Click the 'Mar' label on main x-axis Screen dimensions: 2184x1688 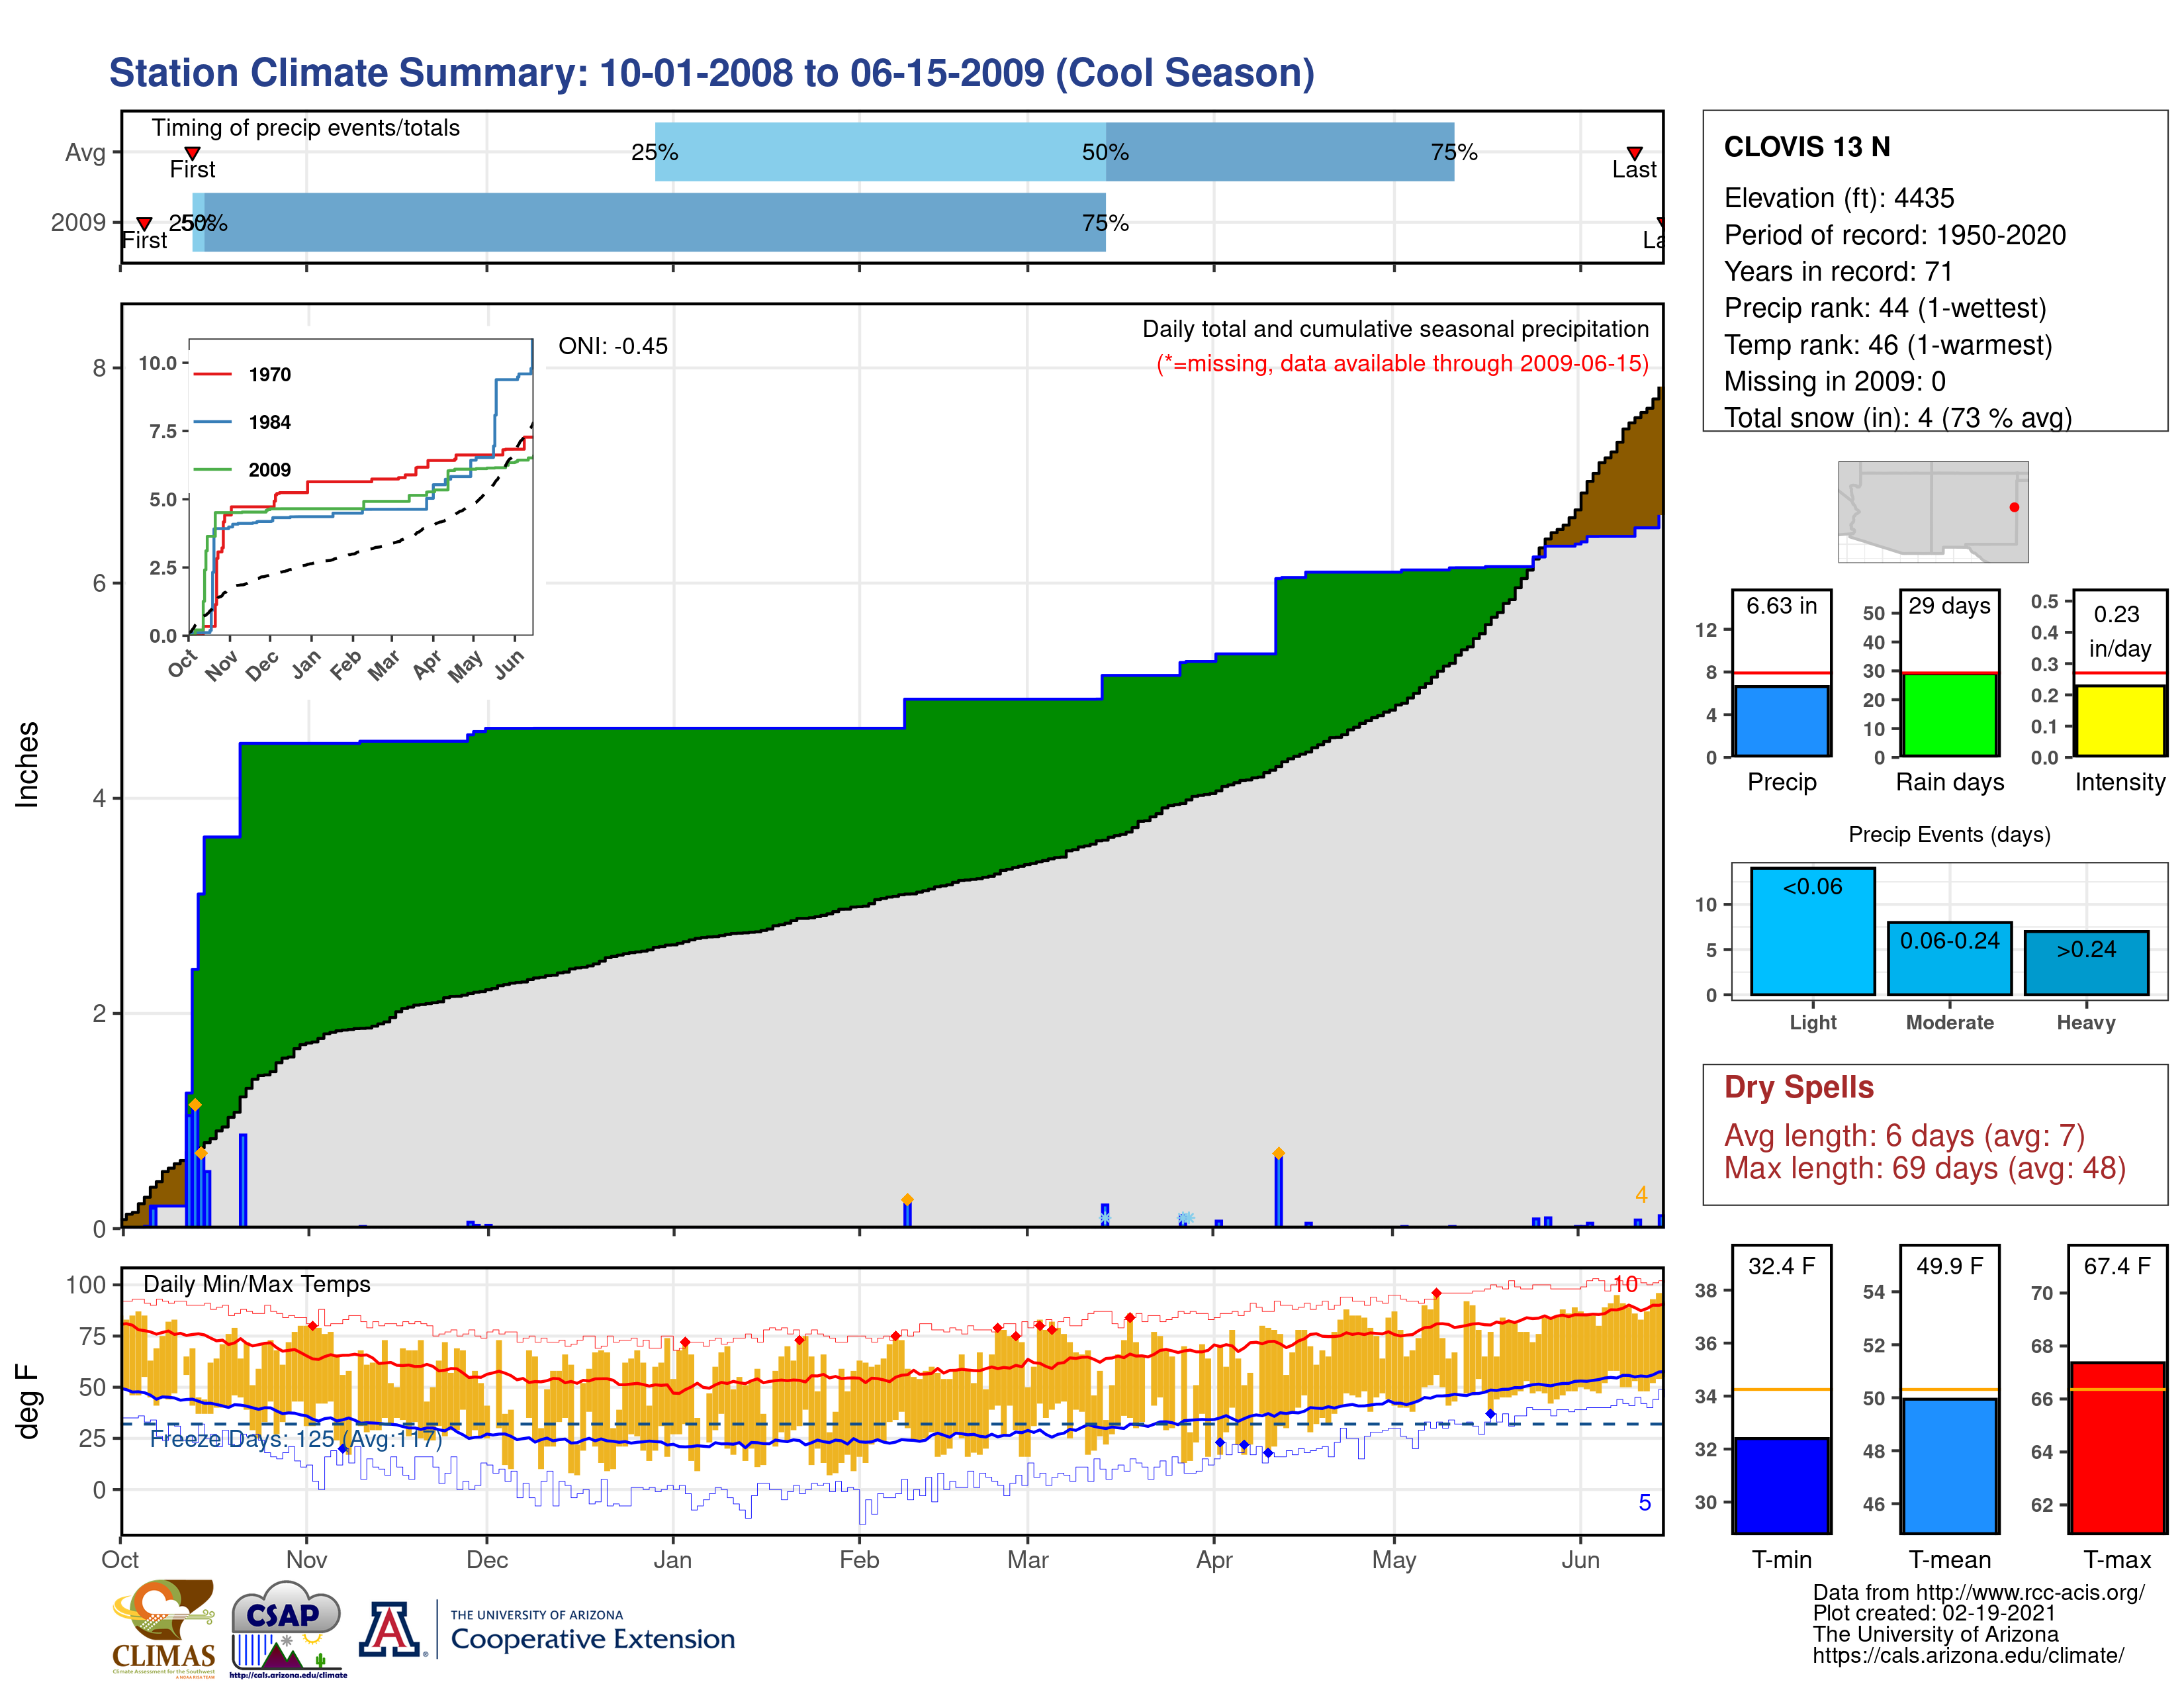coord(1027,1560)
